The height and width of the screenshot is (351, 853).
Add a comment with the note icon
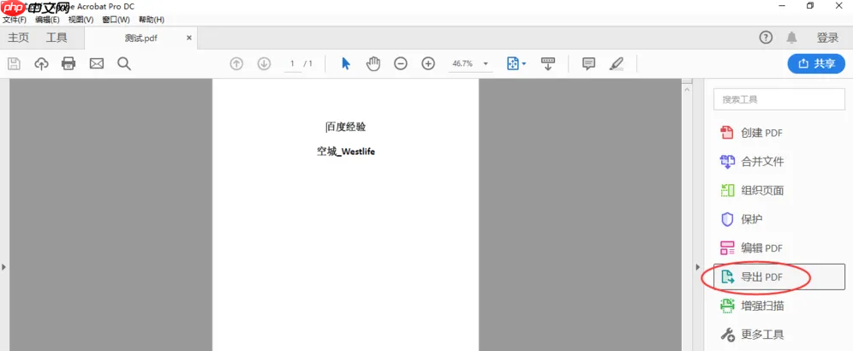click(588, 63)
